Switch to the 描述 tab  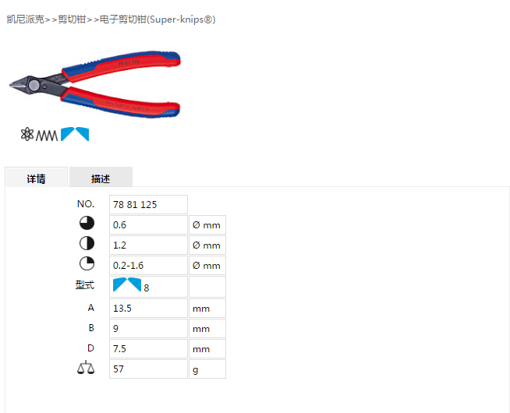tap(101, 177)
